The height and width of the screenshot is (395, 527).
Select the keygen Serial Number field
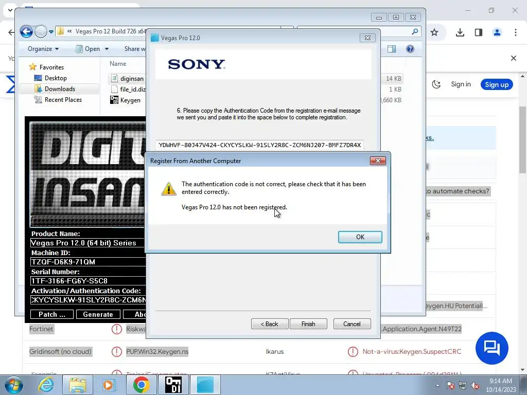click(88, 281)
